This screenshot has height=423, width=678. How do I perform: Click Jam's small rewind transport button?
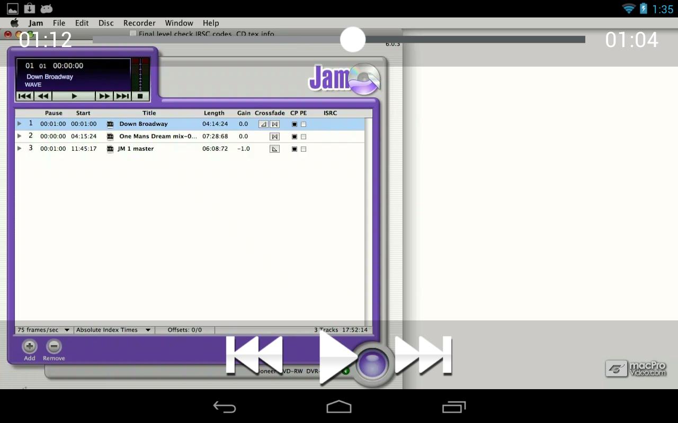(43, 96)
